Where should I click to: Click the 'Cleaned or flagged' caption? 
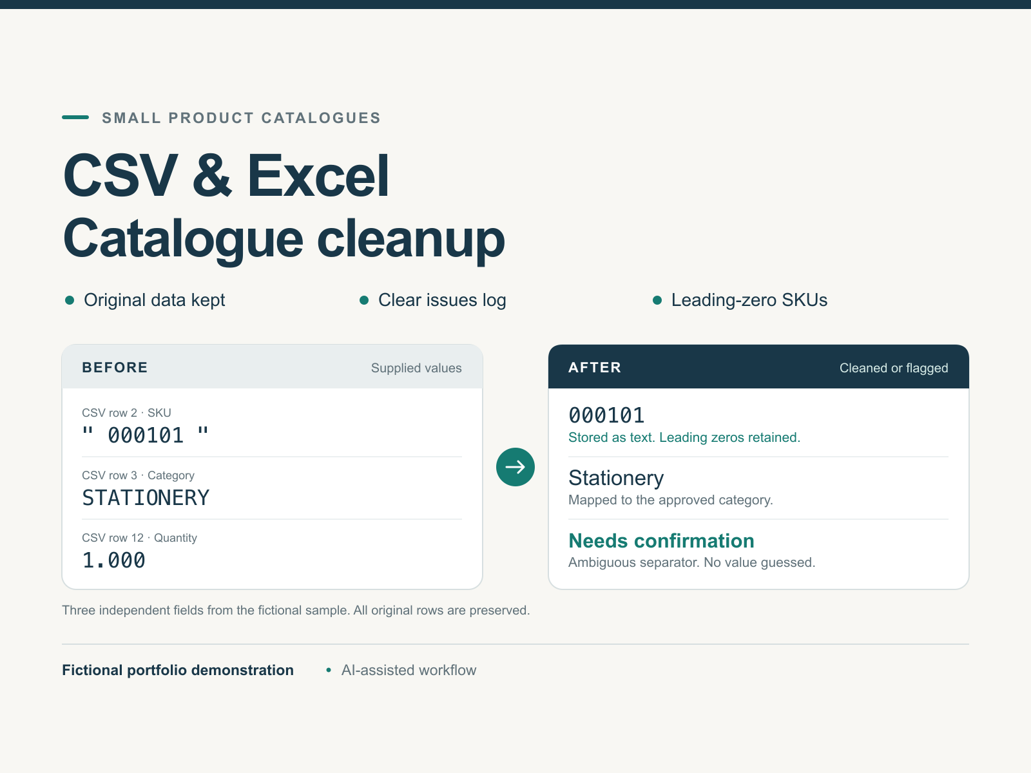pos(894,368)
